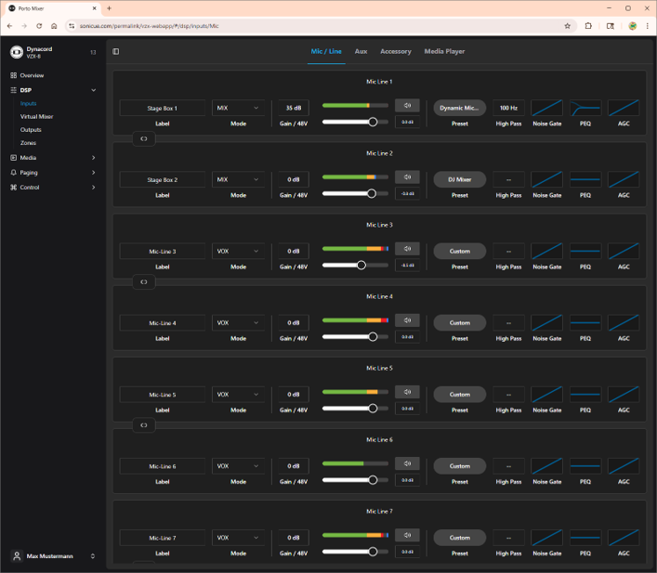Click the DJ Mixer preset button

pyautogui.click(x=459, y=179)
